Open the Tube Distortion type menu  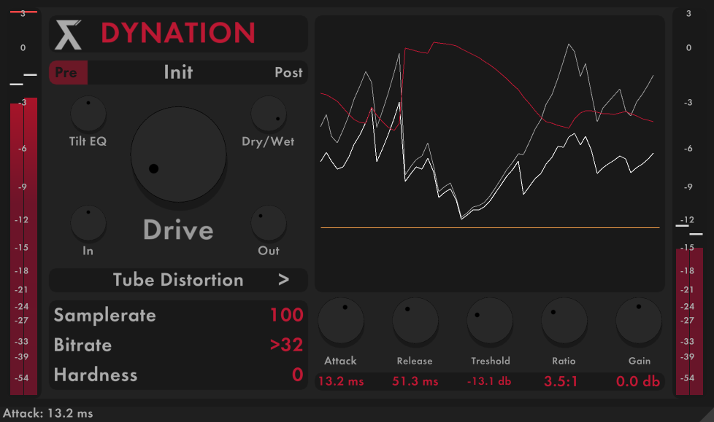tap(178, 280)
